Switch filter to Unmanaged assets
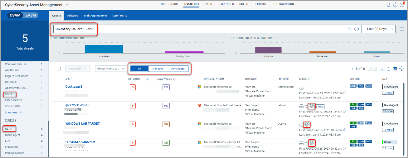Image resolution: width=408 pixels, height=158 pixels. tap(178, 69)
